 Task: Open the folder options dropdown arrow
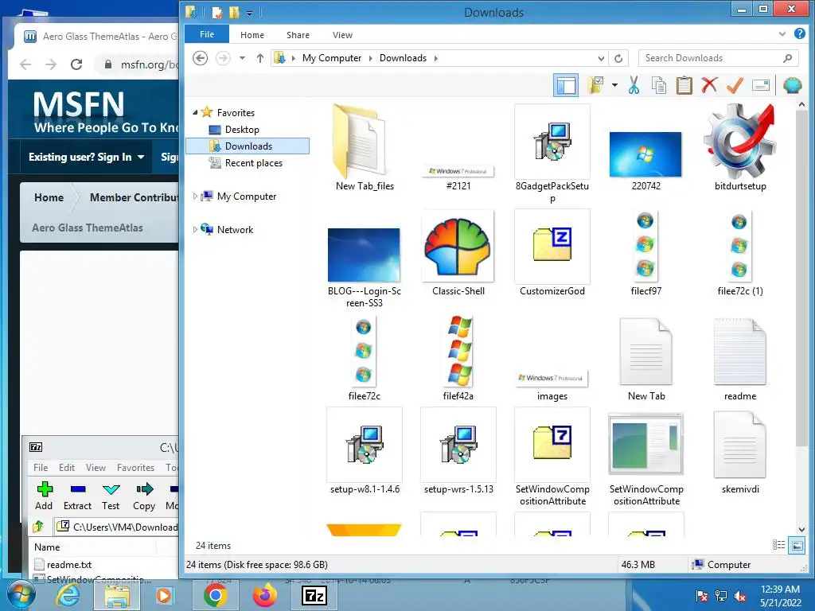point(614,85)
